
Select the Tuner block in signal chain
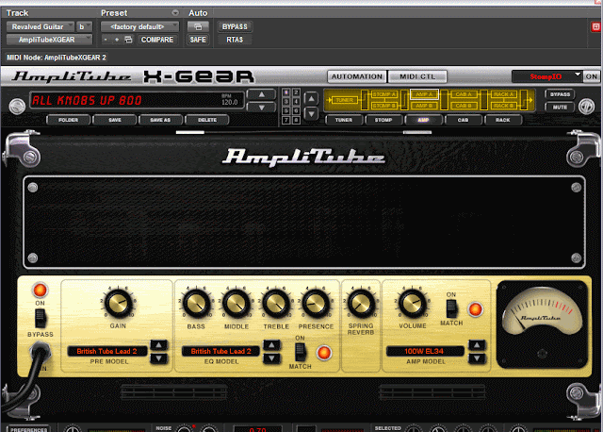click(344, 100)
